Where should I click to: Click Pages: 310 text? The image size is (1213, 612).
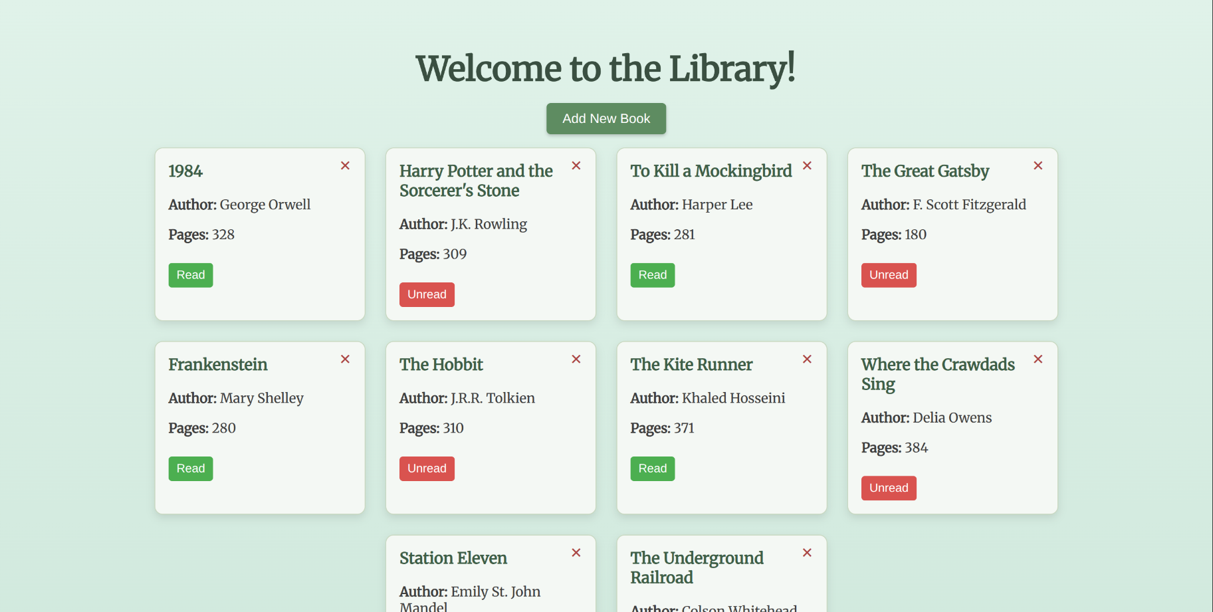pos(431,429)
